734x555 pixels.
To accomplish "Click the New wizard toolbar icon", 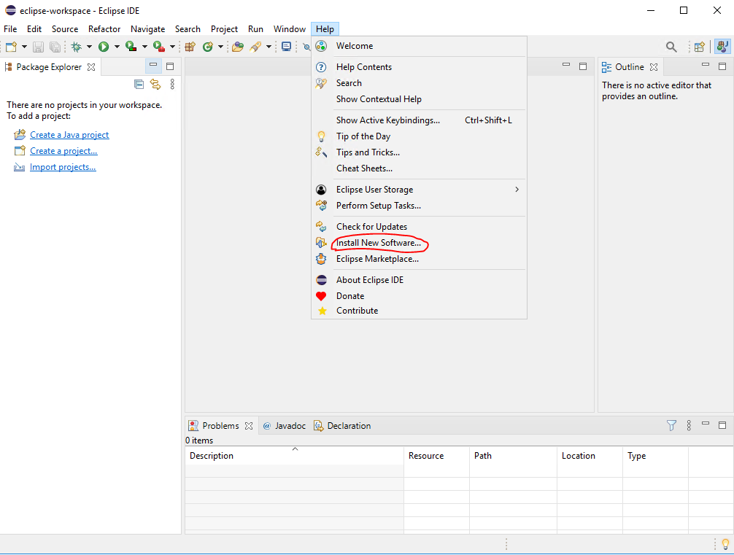I will click(x=11, y=47).
